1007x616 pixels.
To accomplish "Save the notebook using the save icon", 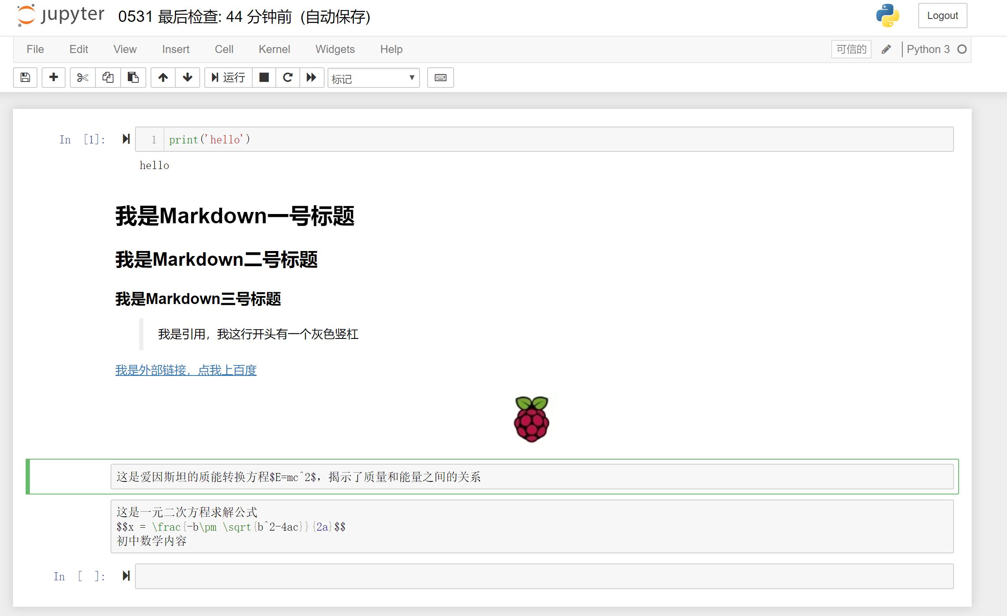I will point(25,78).
